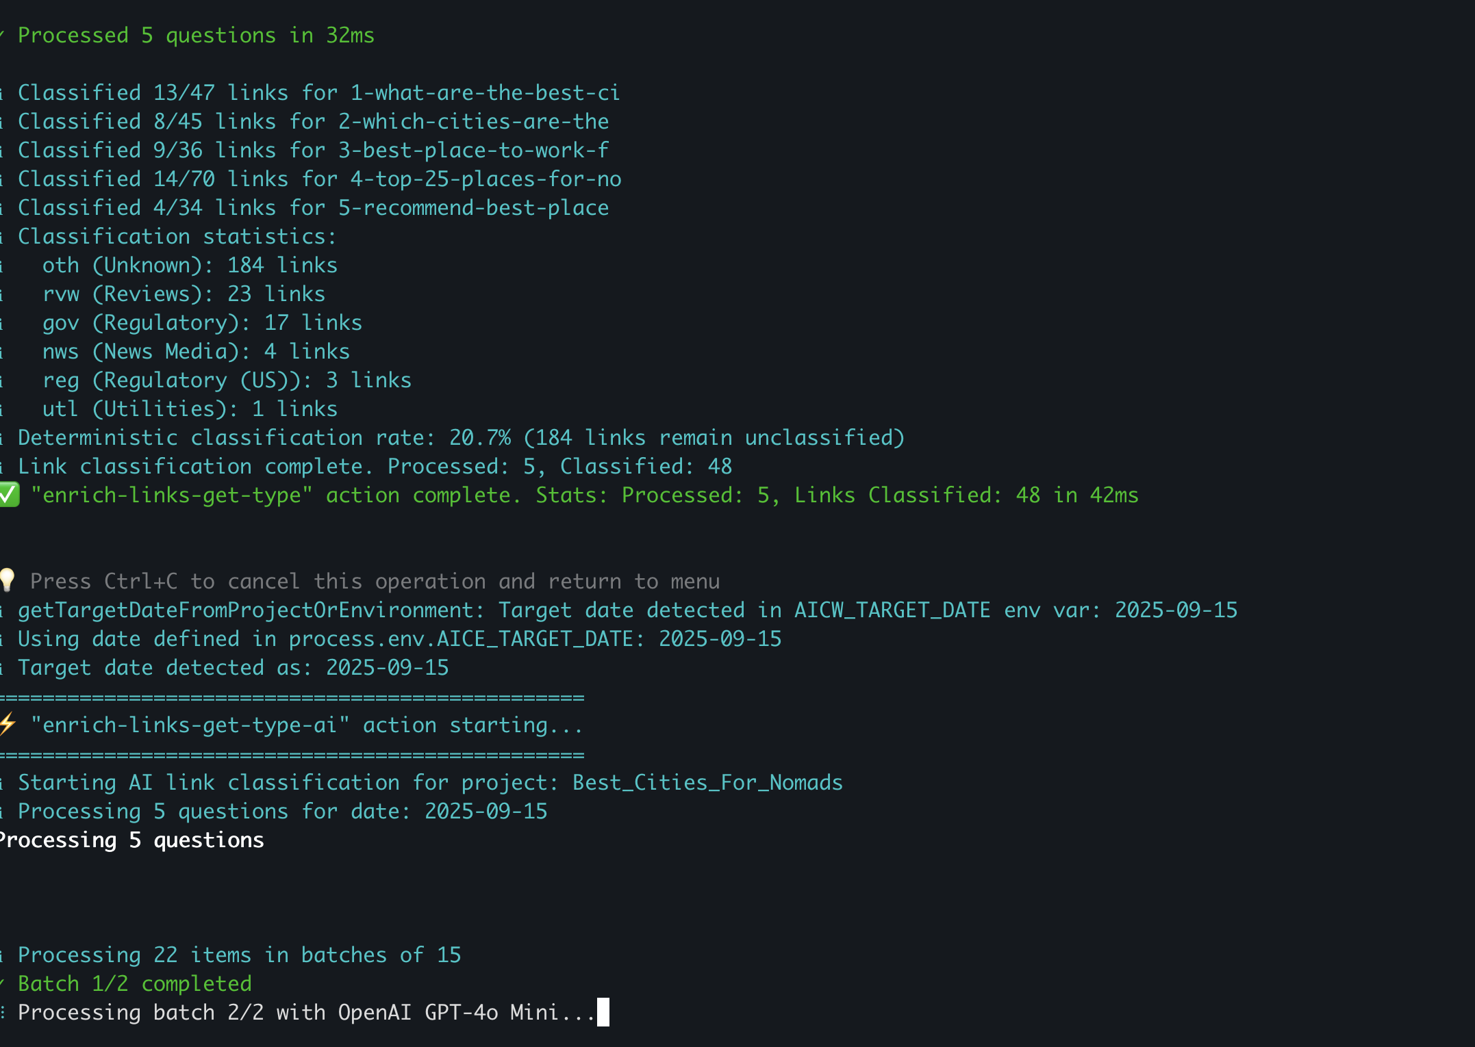The image size is (1475, 1047).
Task: Click the info icon before "Classification statistics:"
Action: (x=2, y=237)
